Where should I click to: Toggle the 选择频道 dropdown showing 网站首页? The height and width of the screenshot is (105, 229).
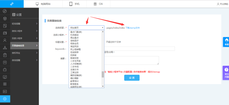click(x=86, y=28)
